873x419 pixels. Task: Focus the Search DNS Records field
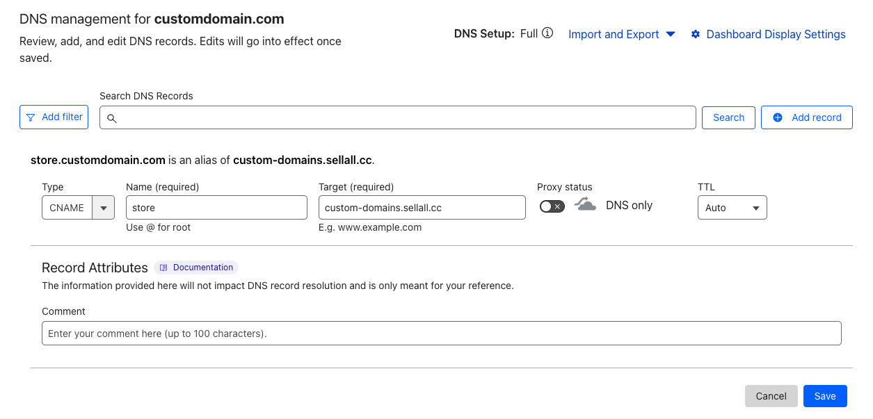[403, 117]
